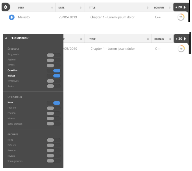Enable the Progression toggle
The height and width of the screenshot is (171, 192).
[x=54, y=55]
